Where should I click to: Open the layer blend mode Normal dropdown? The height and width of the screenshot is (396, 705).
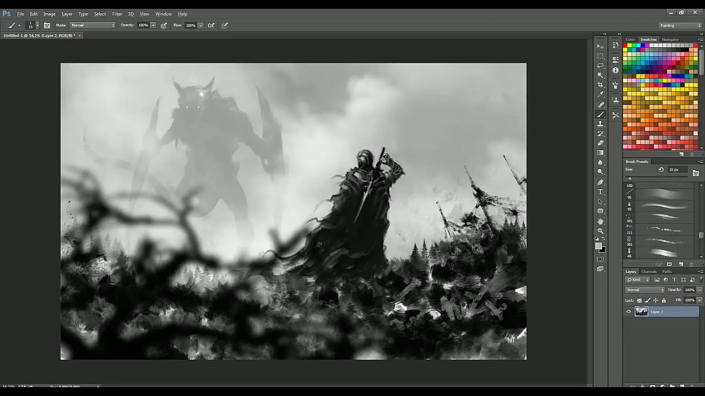point(645,290)
